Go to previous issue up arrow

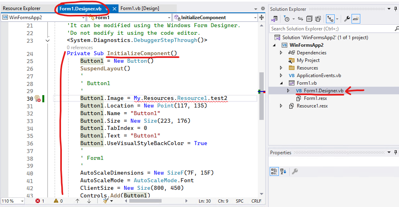click(77, 201)
